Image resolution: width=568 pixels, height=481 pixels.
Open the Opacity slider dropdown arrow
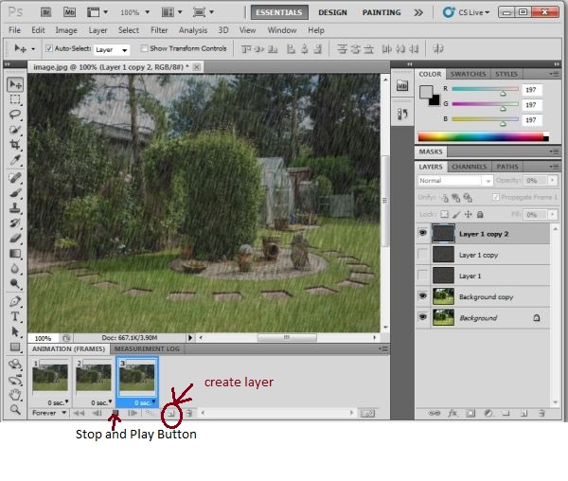(553, 180)
